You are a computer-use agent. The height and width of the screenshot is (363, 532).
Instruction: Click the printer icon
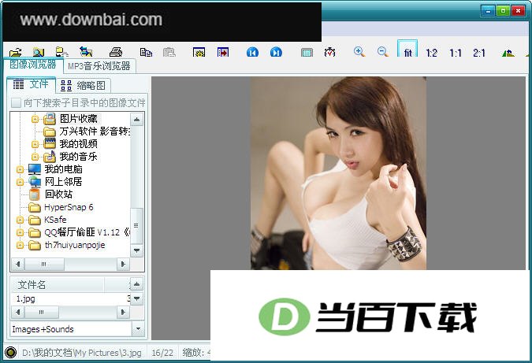tap(116, 52)
